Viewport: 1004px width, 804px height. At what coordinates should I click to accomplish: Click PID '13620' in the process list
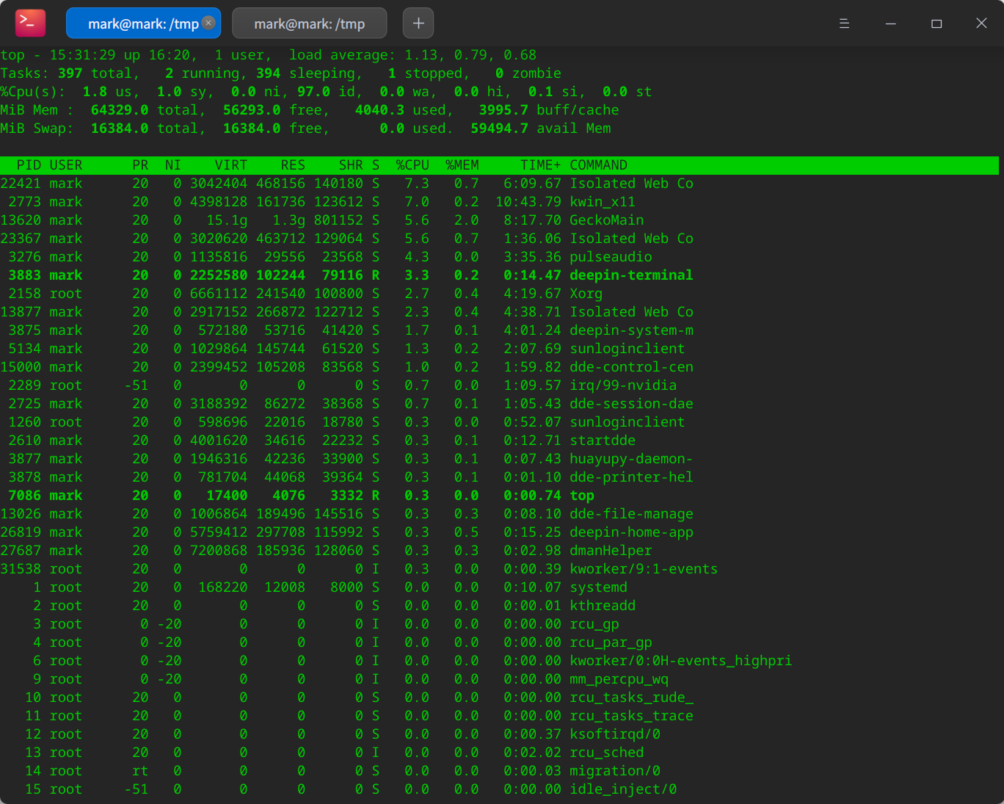[21, 220]
